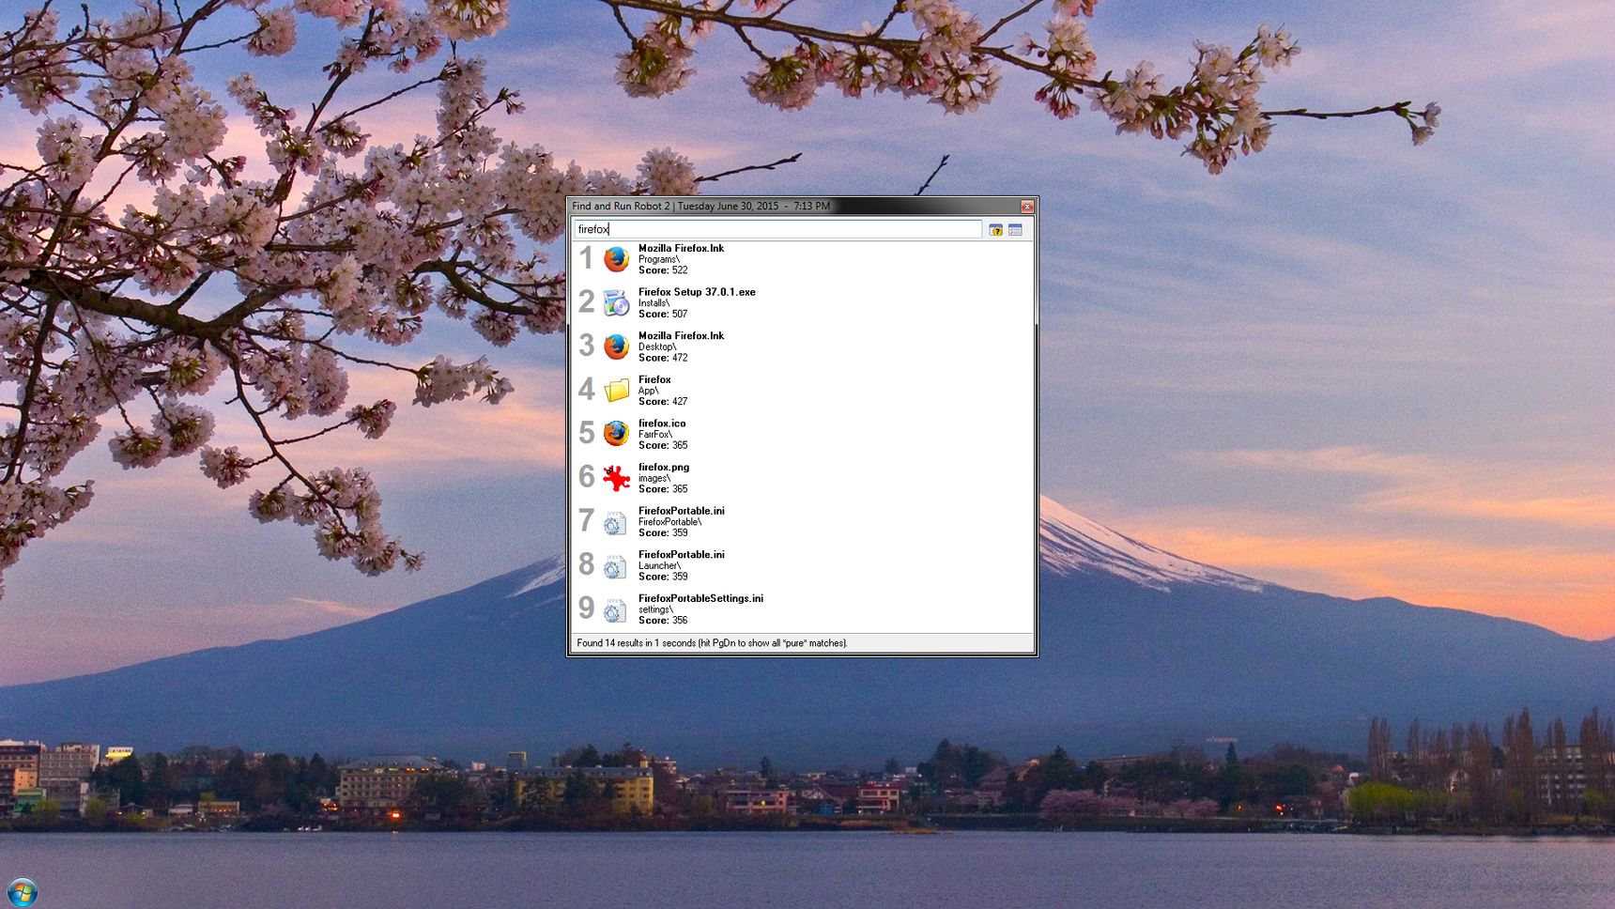Viewport: 1615px width, 909px height.
Task: Click the result number 4
Action: coord(586,390)
